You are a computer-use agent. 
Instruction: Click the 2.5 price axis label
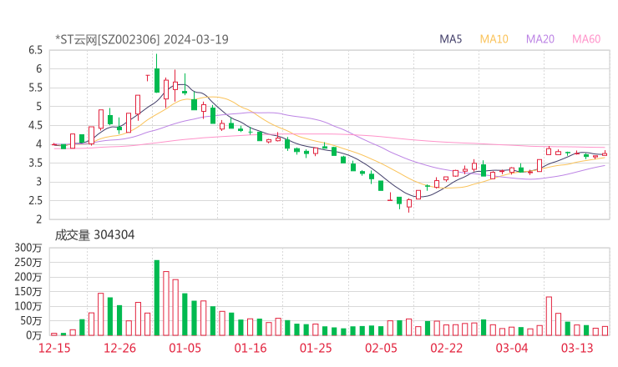pyautogui.click(x=35, y=201)
